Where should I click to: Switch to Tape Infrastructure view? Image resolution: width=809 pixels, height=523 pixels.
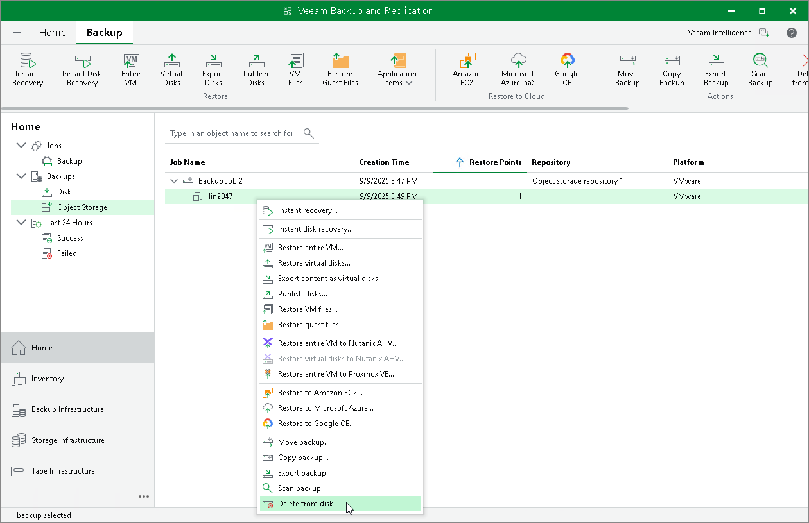(x=77, y=471)
